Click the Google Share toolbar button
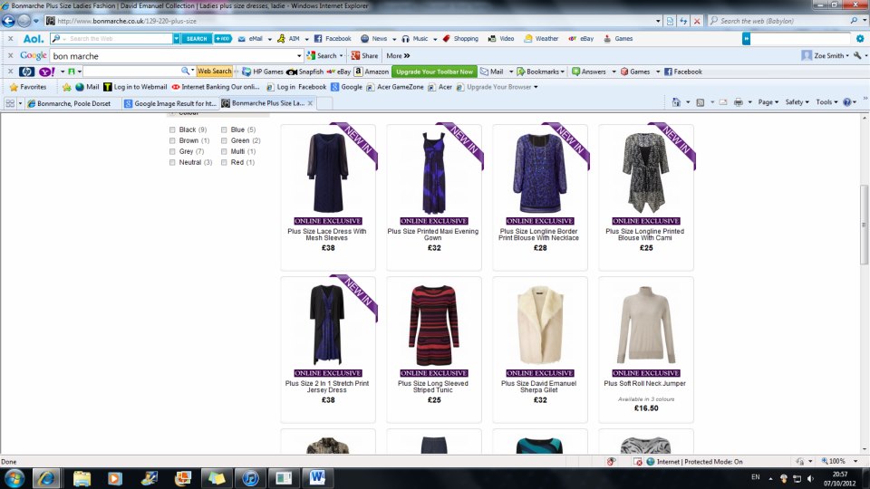The width and height of the screenshot is (870, 489). point(364,55)
